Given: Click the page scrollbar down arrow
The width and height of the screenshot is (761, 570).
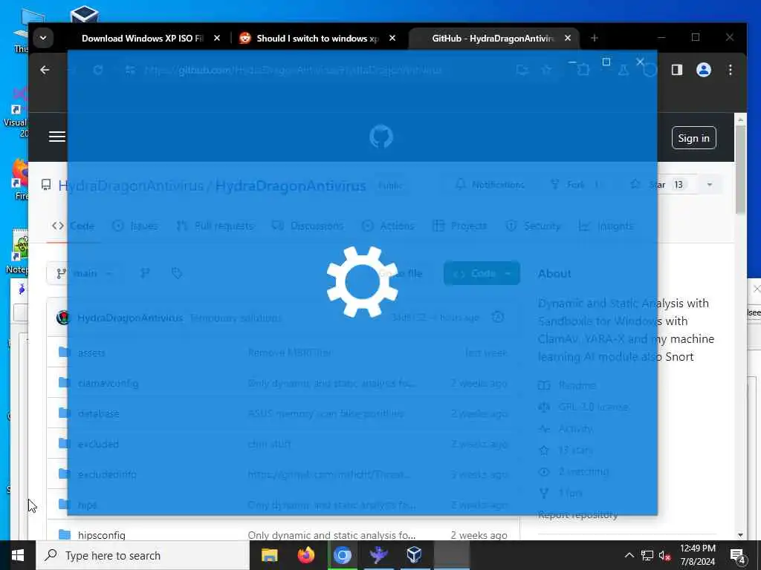Looking at the screenshot, I should point(740,535).
